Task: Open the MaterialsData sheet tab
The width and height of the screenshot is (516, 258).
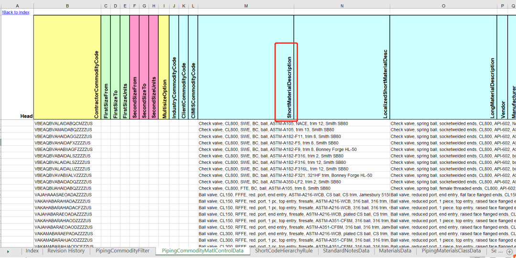Action: (x=395, y=251)
